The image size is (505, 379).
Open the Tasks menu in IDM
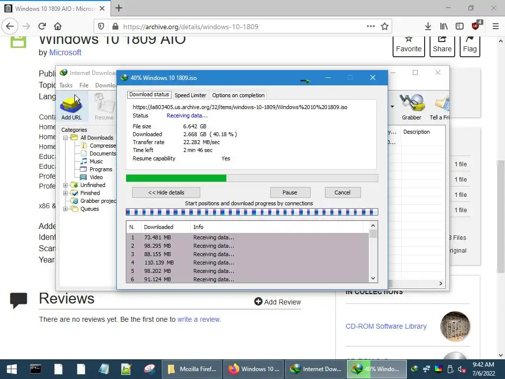coord(66,85)
